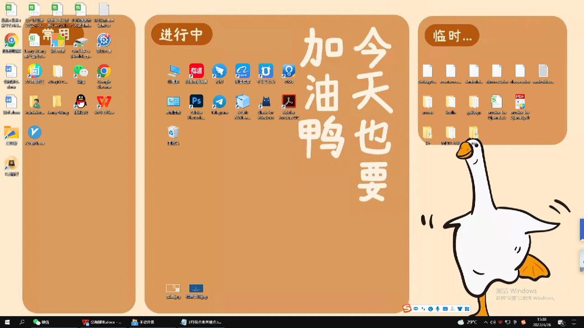Viewport: 584px width, 328px height.
Task: Open the weather 29°C taskbar widget
Action: 467,322
